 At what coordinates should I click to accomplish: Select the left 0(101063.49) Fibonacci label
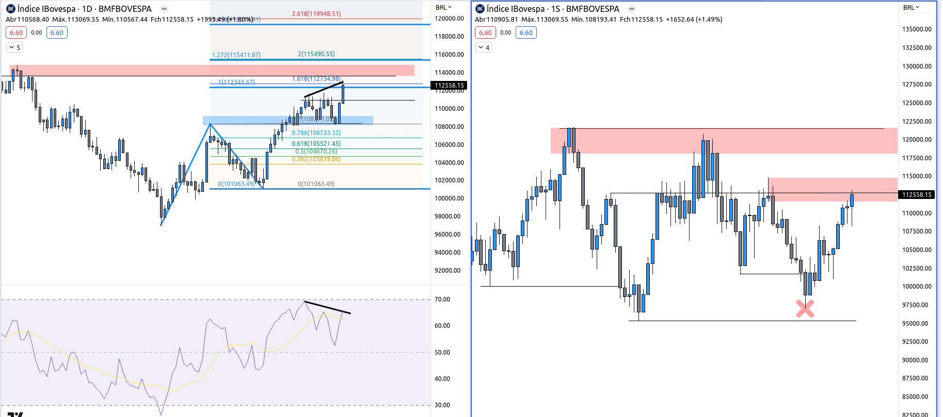pyautogui.click(x=236, y=184)
